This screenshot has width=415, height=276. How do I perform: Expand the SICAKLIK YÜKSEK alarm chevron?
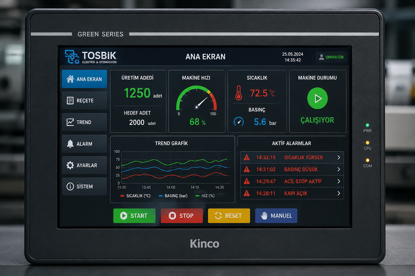click(339, 157)
